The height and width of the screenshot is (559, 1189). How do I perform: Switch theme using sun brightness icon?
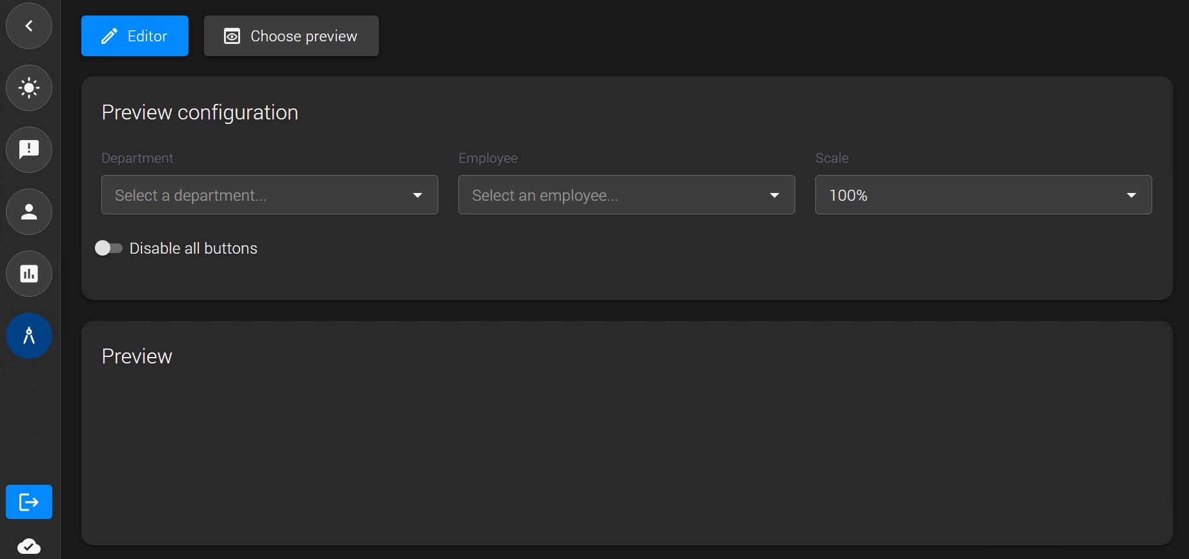tap(29, 88)
